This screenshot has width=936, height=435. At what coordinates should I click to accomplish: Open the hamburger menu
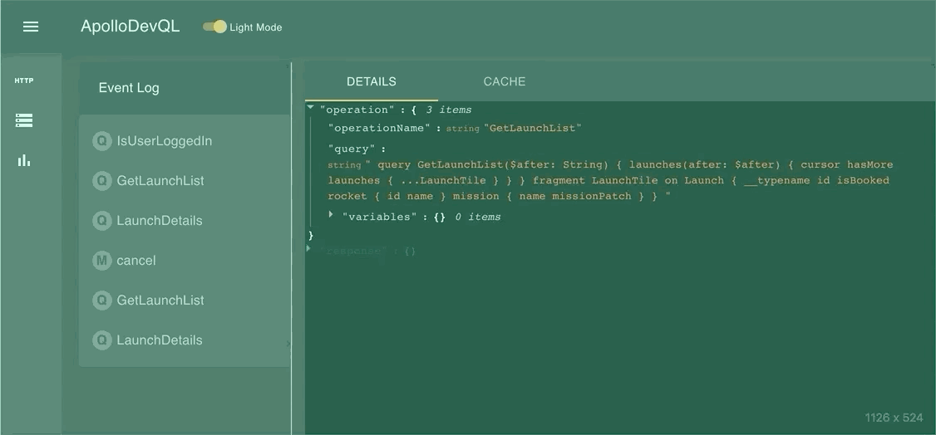31,27
